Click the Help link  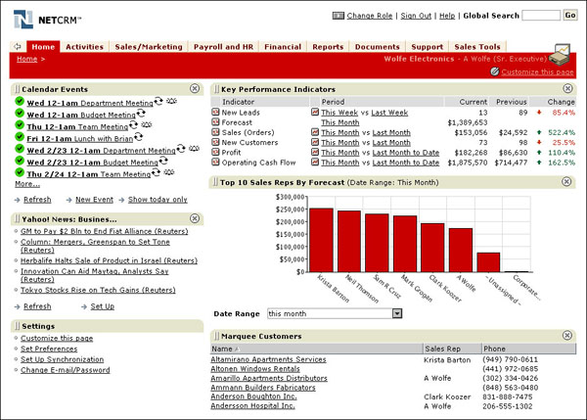447,16
